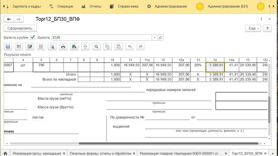Image resolution: width=278 pixels, height=156 pixels.
Task: Print the document with the printer icon
Action: point(63,47)
